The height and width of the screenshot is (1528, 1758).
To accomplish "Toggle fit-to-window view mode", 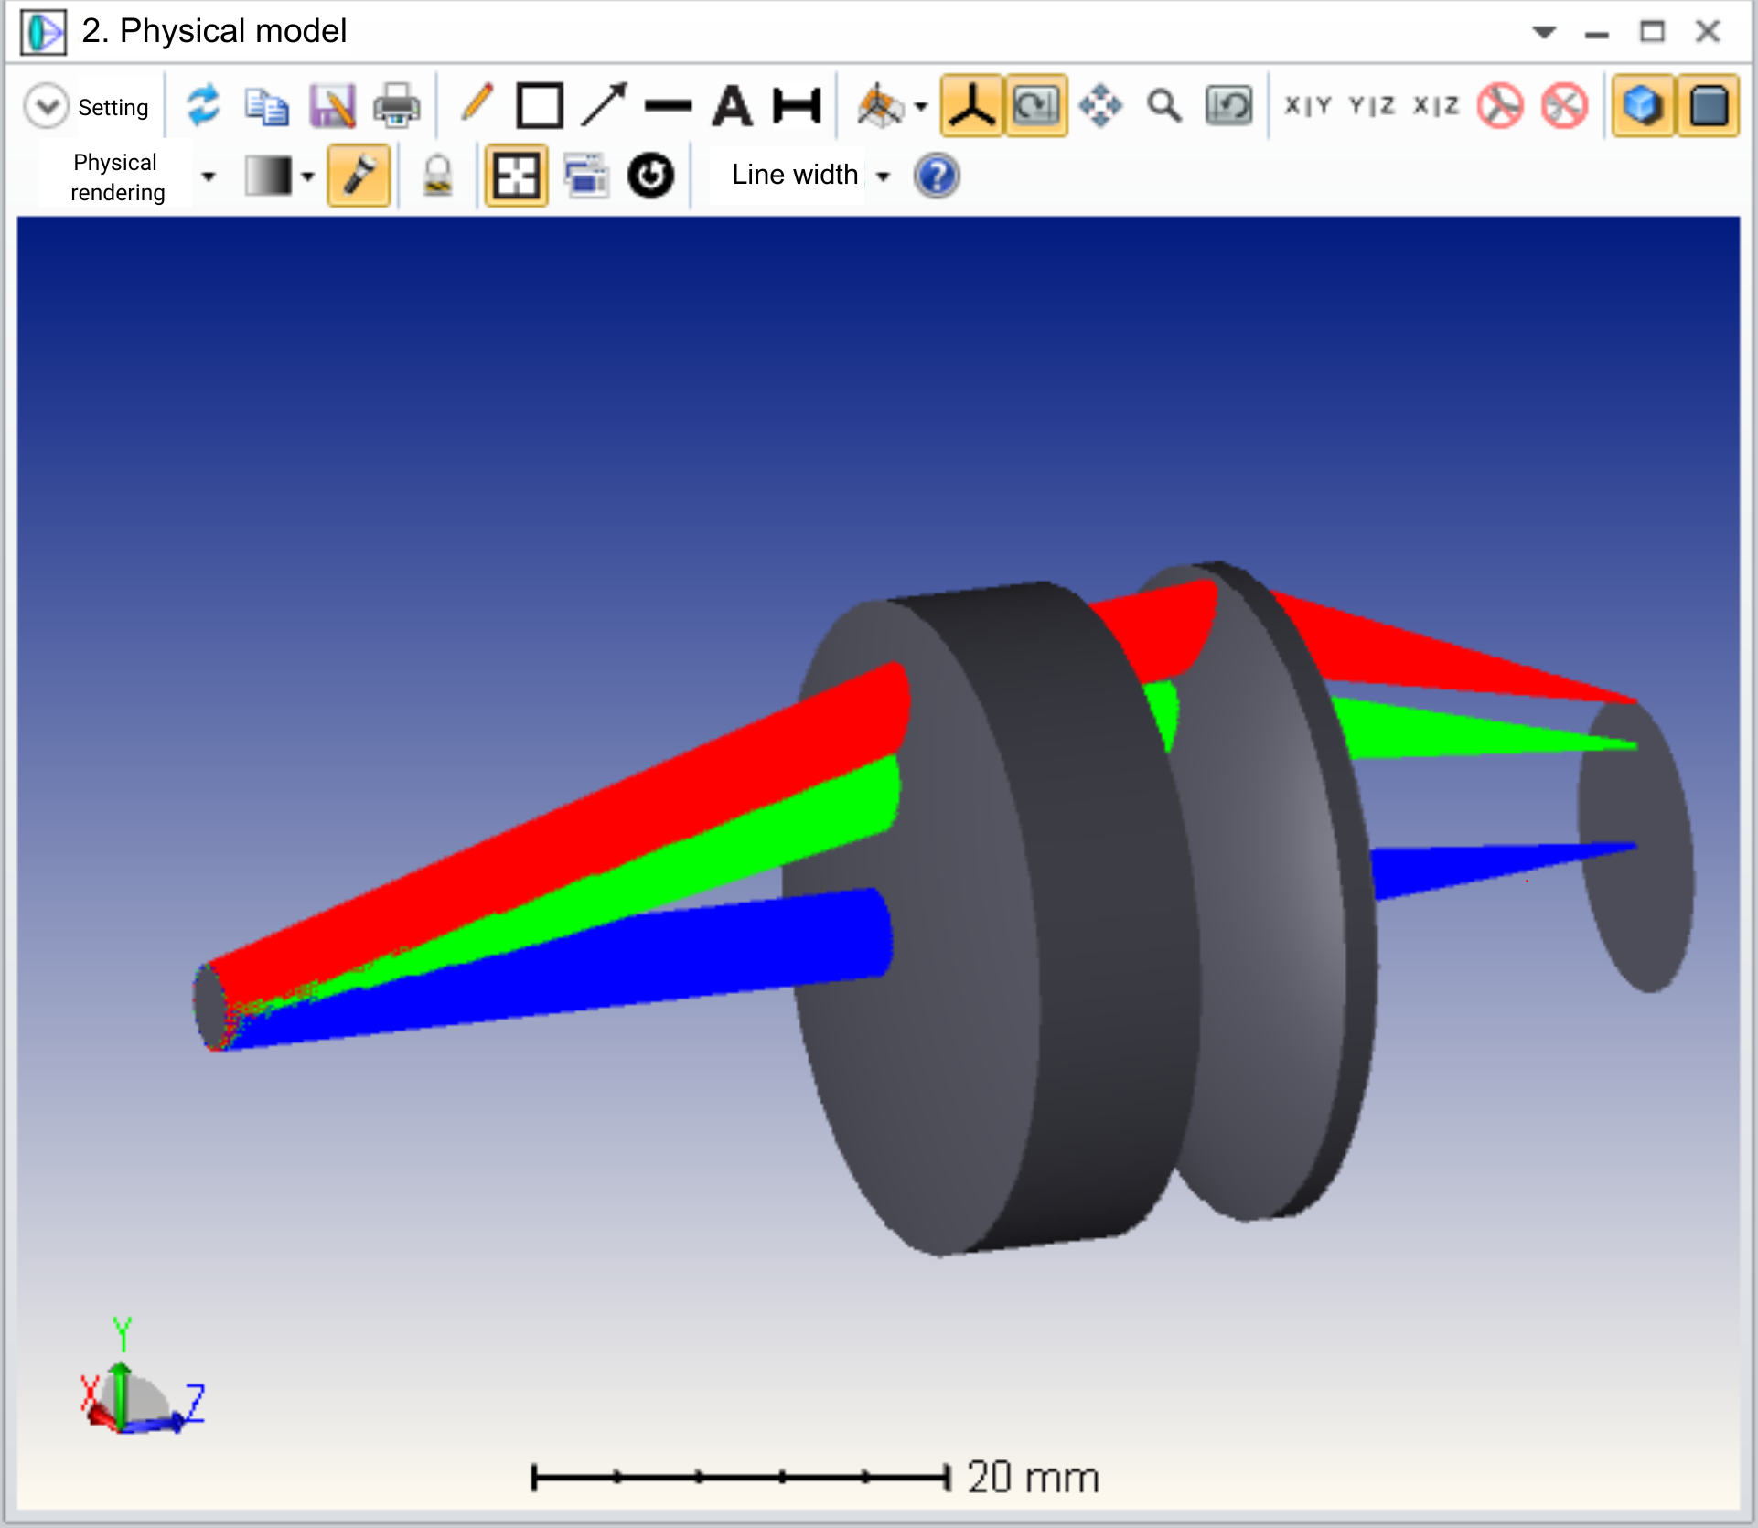I will (515, 176).
